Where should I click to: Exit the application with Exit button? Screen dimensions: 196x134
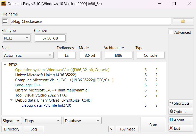[x=180, y=128]
